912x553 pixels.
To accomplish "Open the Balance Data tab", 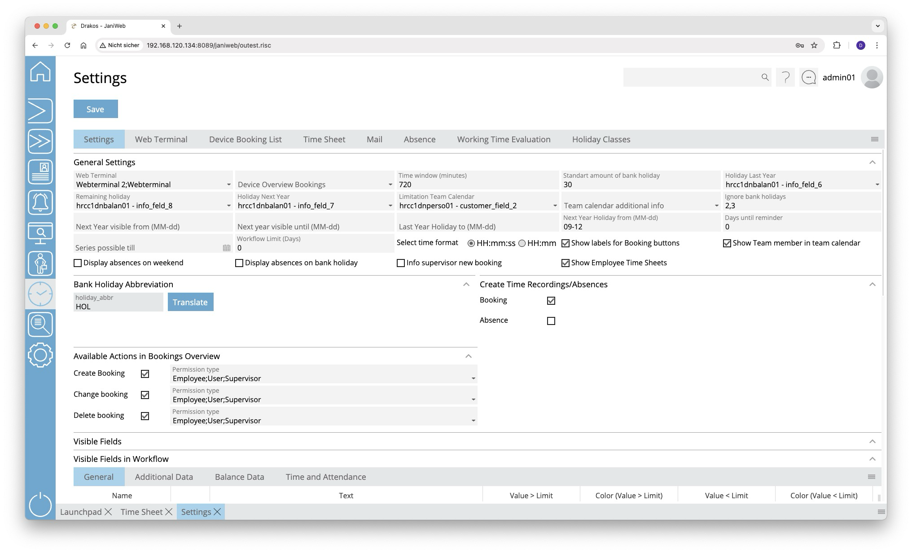I will [239, 477].
